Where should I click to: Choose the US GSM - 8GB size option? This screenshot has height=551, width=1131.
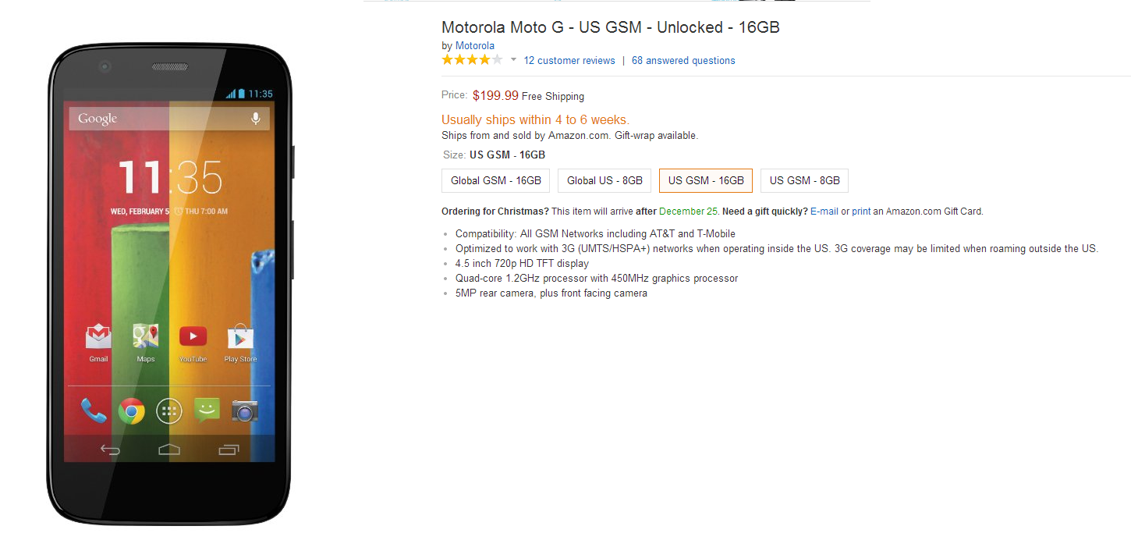(804, 180)
